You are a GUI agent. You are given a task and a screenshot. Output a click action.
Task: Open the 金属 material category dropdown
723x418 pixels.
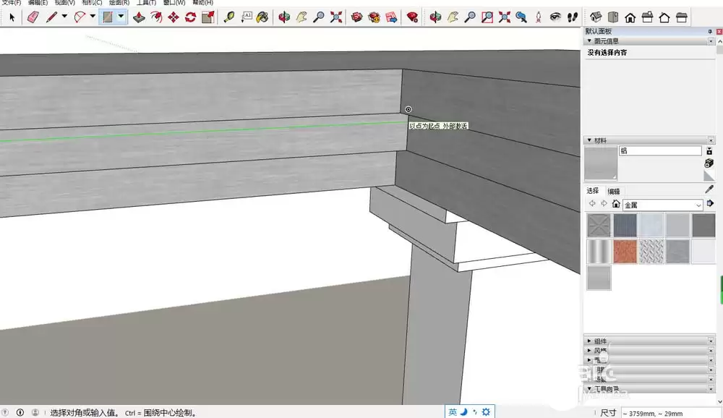[698, 204]
